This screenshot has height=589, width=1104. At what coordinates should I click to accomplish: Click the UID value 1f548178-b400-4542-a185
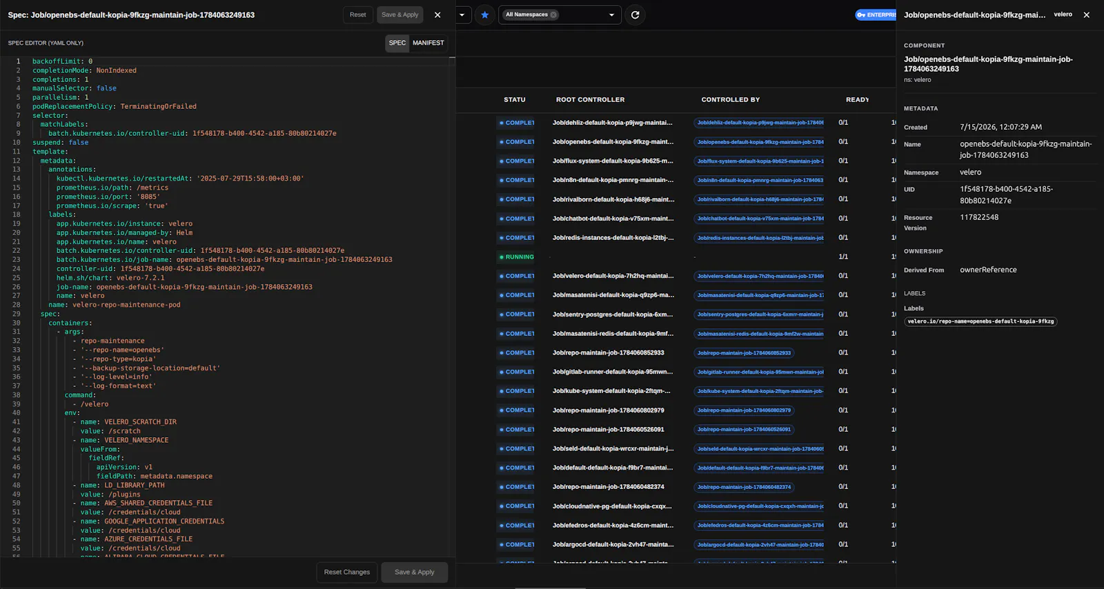pyautogui.click(x=1006, y=194)
